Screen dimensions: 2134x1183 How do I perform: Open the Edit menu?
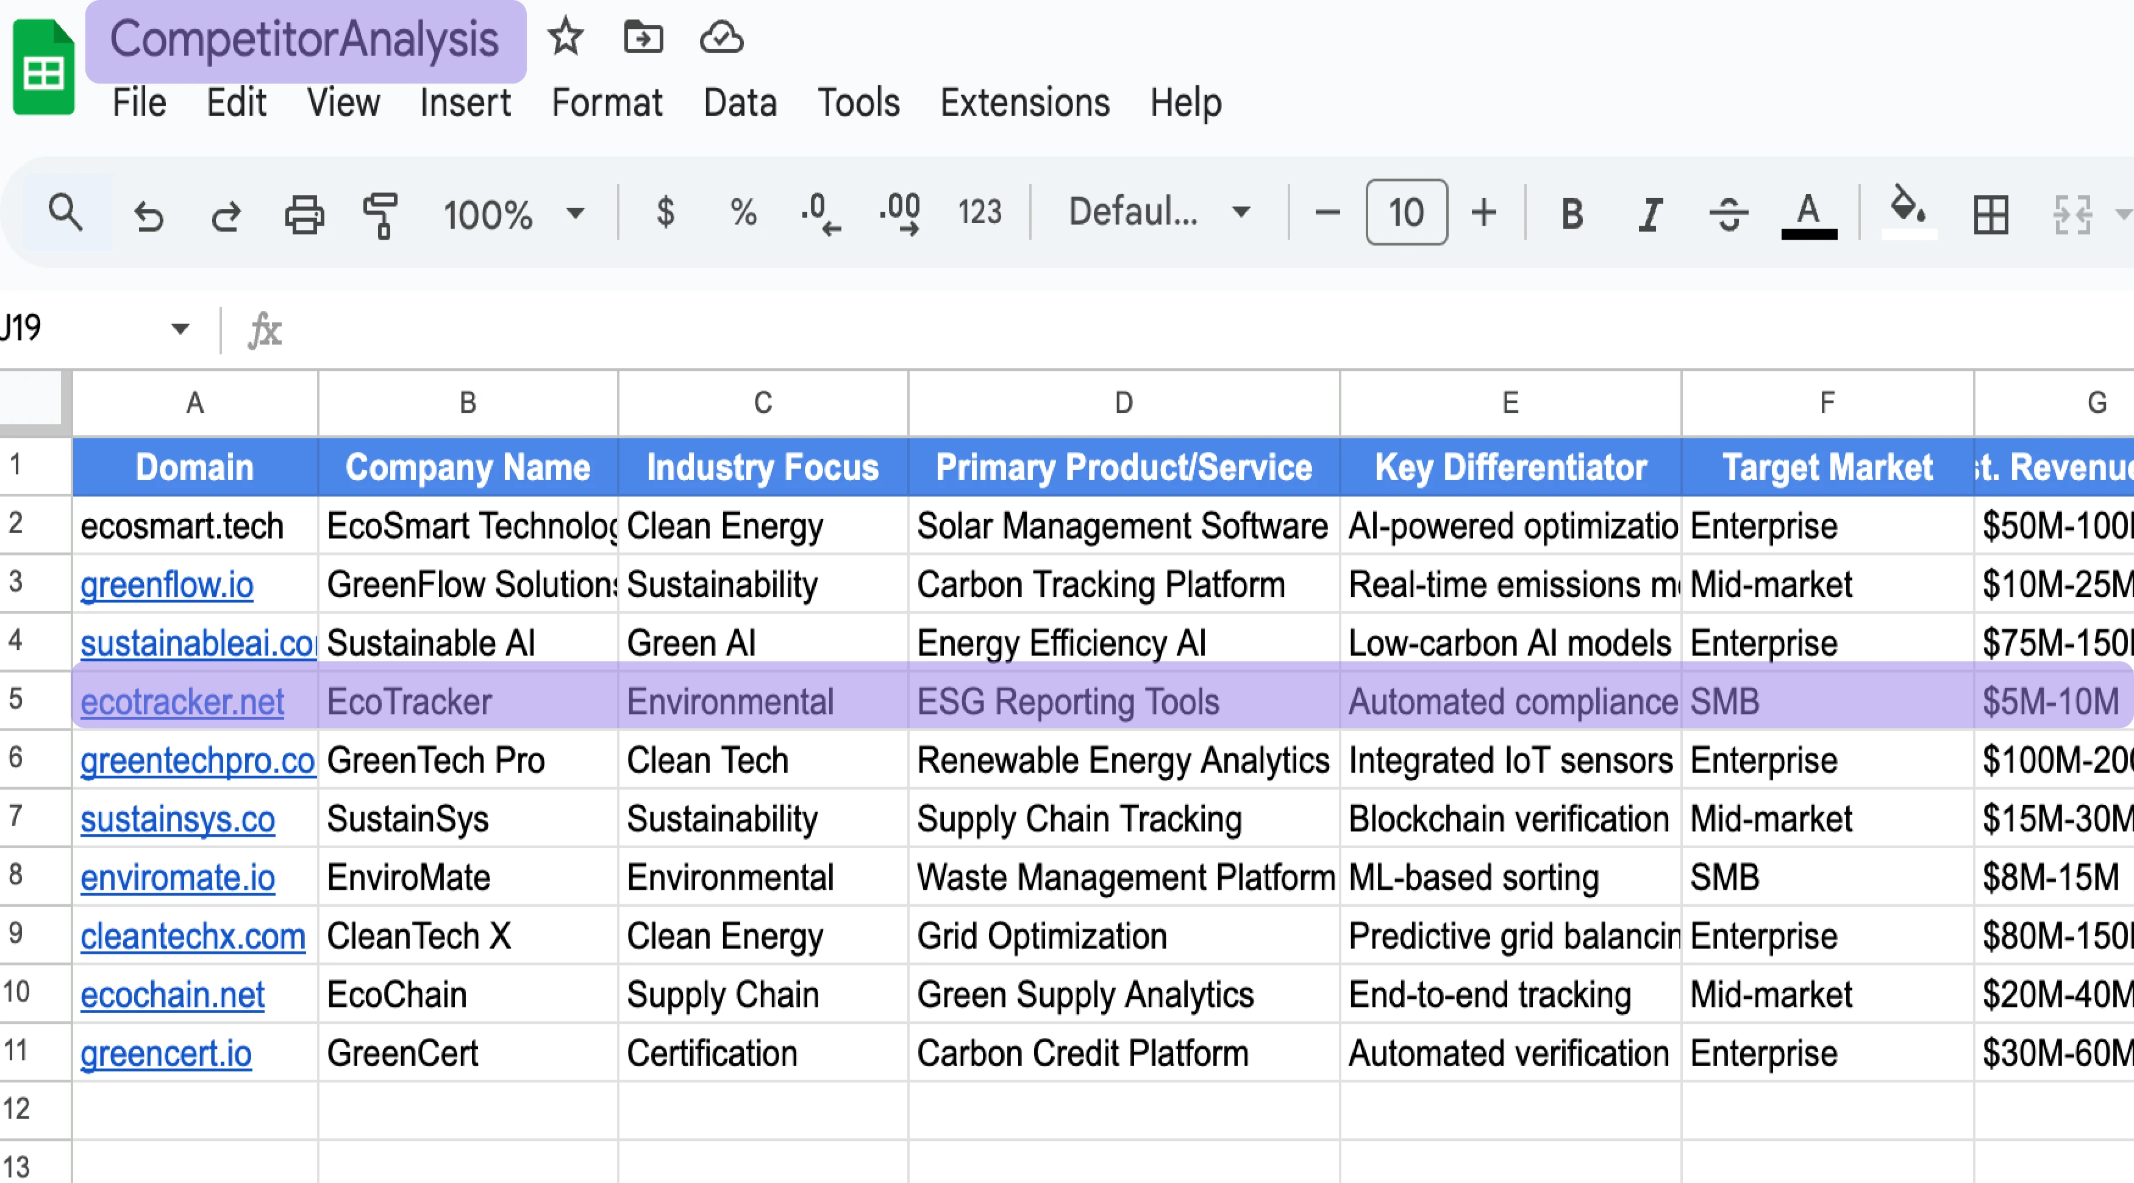pos(236,102)
